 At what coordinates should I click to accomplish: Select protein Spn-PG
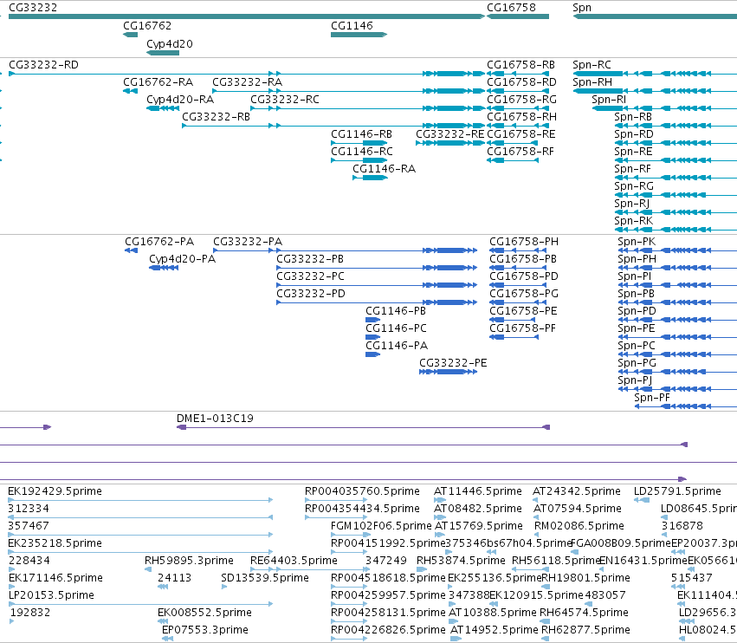pos(637,364)
